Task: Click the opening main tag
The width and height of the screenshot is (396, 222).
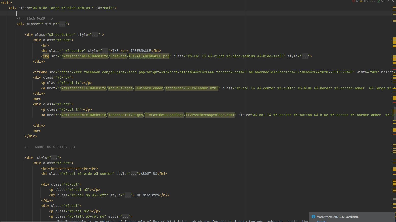Action: (6, 3)
